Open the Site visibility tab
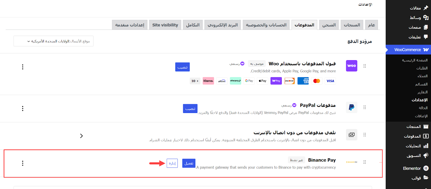Viewport: 431px width, 189px height. (x=165, y=25)
